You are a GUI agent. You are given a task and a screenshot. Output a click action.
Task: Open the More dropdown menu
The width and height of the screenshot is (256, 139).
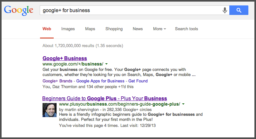tap(159, 29)
